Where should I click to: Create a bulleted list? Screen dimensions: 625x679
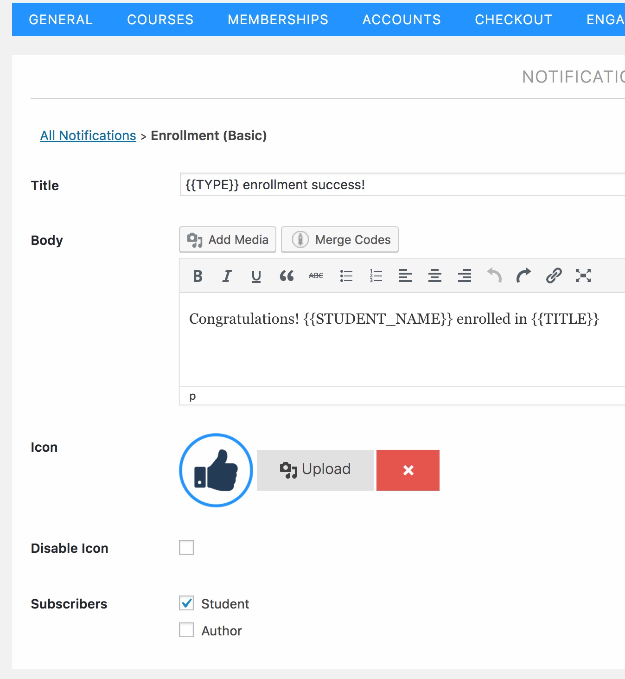[x=346, y=275]
